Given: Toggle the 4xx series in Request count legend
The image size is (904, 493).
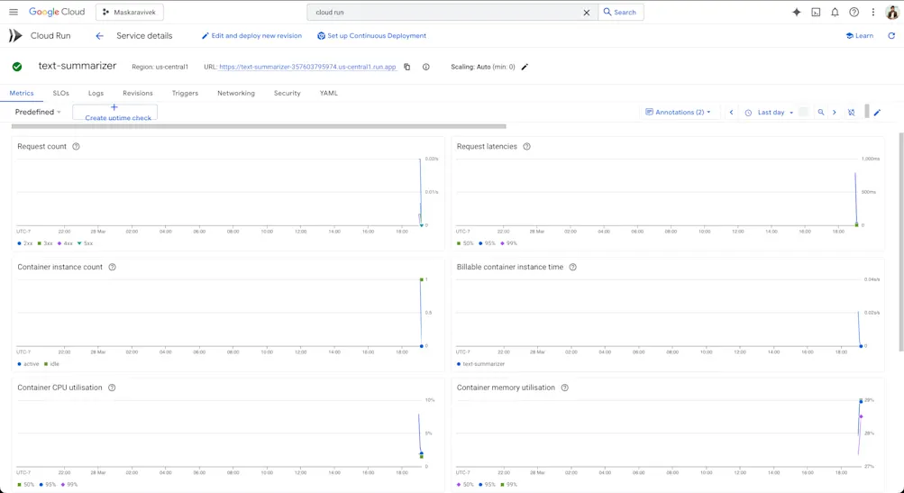Looking at the screenshot, I should 65,243.
